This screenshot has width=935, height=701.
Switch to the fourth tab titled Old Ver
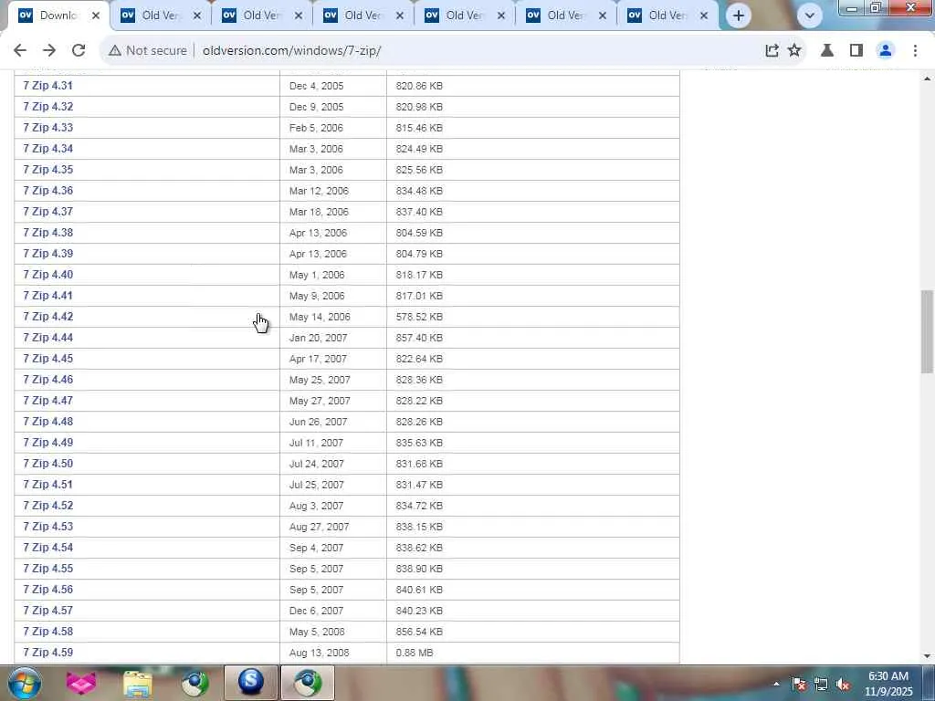click(x=363, y=16)
